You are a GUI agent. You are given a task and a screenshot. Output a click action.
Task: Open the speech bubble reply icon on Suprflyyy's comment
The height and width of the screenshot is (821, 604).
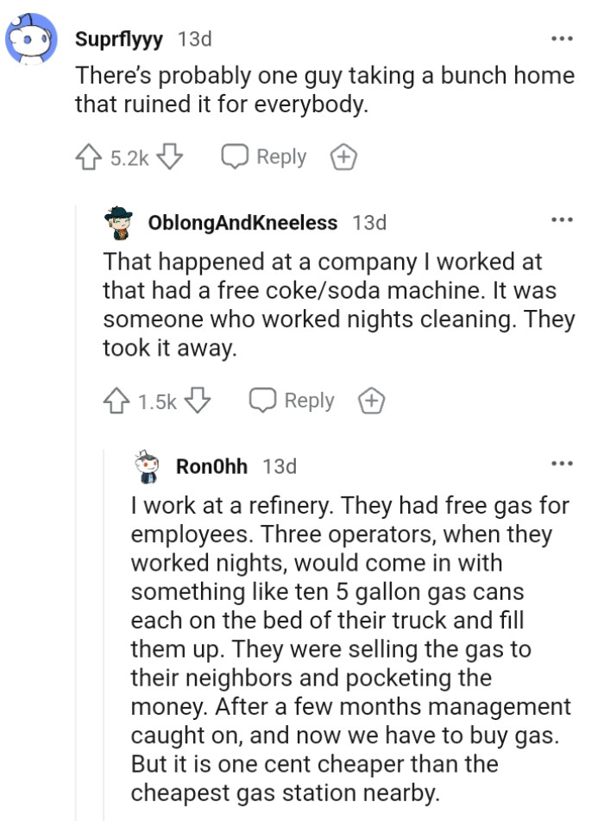233,156
